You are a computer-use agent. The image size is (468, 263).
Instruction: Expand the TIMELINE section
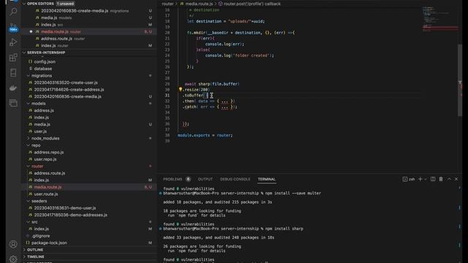(35, 256)
